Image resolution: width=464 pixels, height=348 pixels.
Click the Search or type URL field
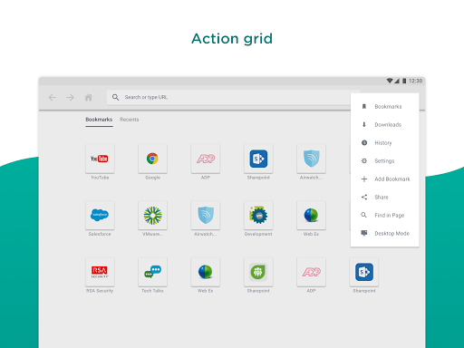228,97
